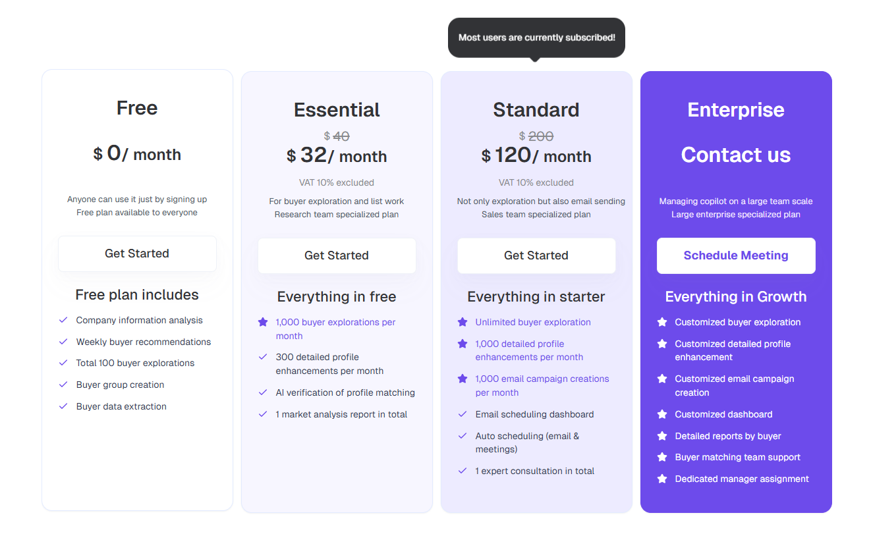Image resolution: width=871 pixels, height=534 pixels.
Task: Click star beside Dedicated manager assignment
Action: pyautogui.click(x=662, y=479)
